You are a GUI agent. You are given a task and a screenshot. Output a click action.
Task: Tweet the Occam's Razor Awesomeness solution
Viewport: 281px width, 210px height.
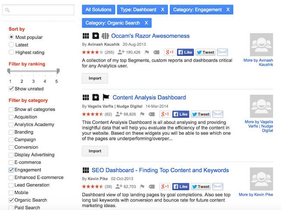click(205, 52)
